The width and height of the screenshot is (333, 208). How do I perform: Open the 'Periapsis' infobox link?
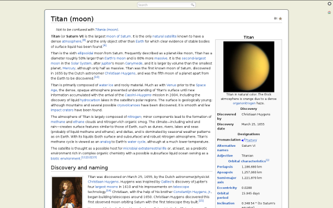(225, 167)
